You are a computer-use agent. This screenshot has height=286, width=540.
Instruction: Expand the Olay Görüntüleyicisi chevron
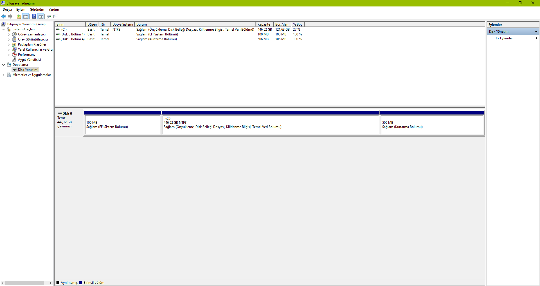(9, 40)
